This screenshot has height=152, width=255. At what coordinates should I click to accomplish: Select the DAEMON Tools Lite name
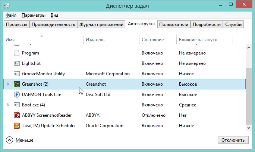coord(42,95)
